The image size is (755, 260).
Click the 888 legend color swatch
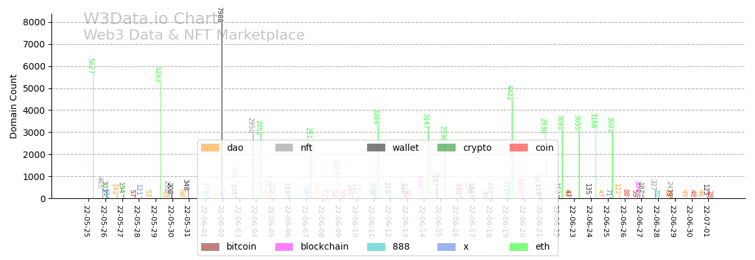pos(376,247)
